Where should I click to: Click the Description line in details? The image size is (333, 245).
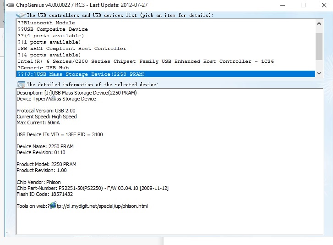pos(76,93)
